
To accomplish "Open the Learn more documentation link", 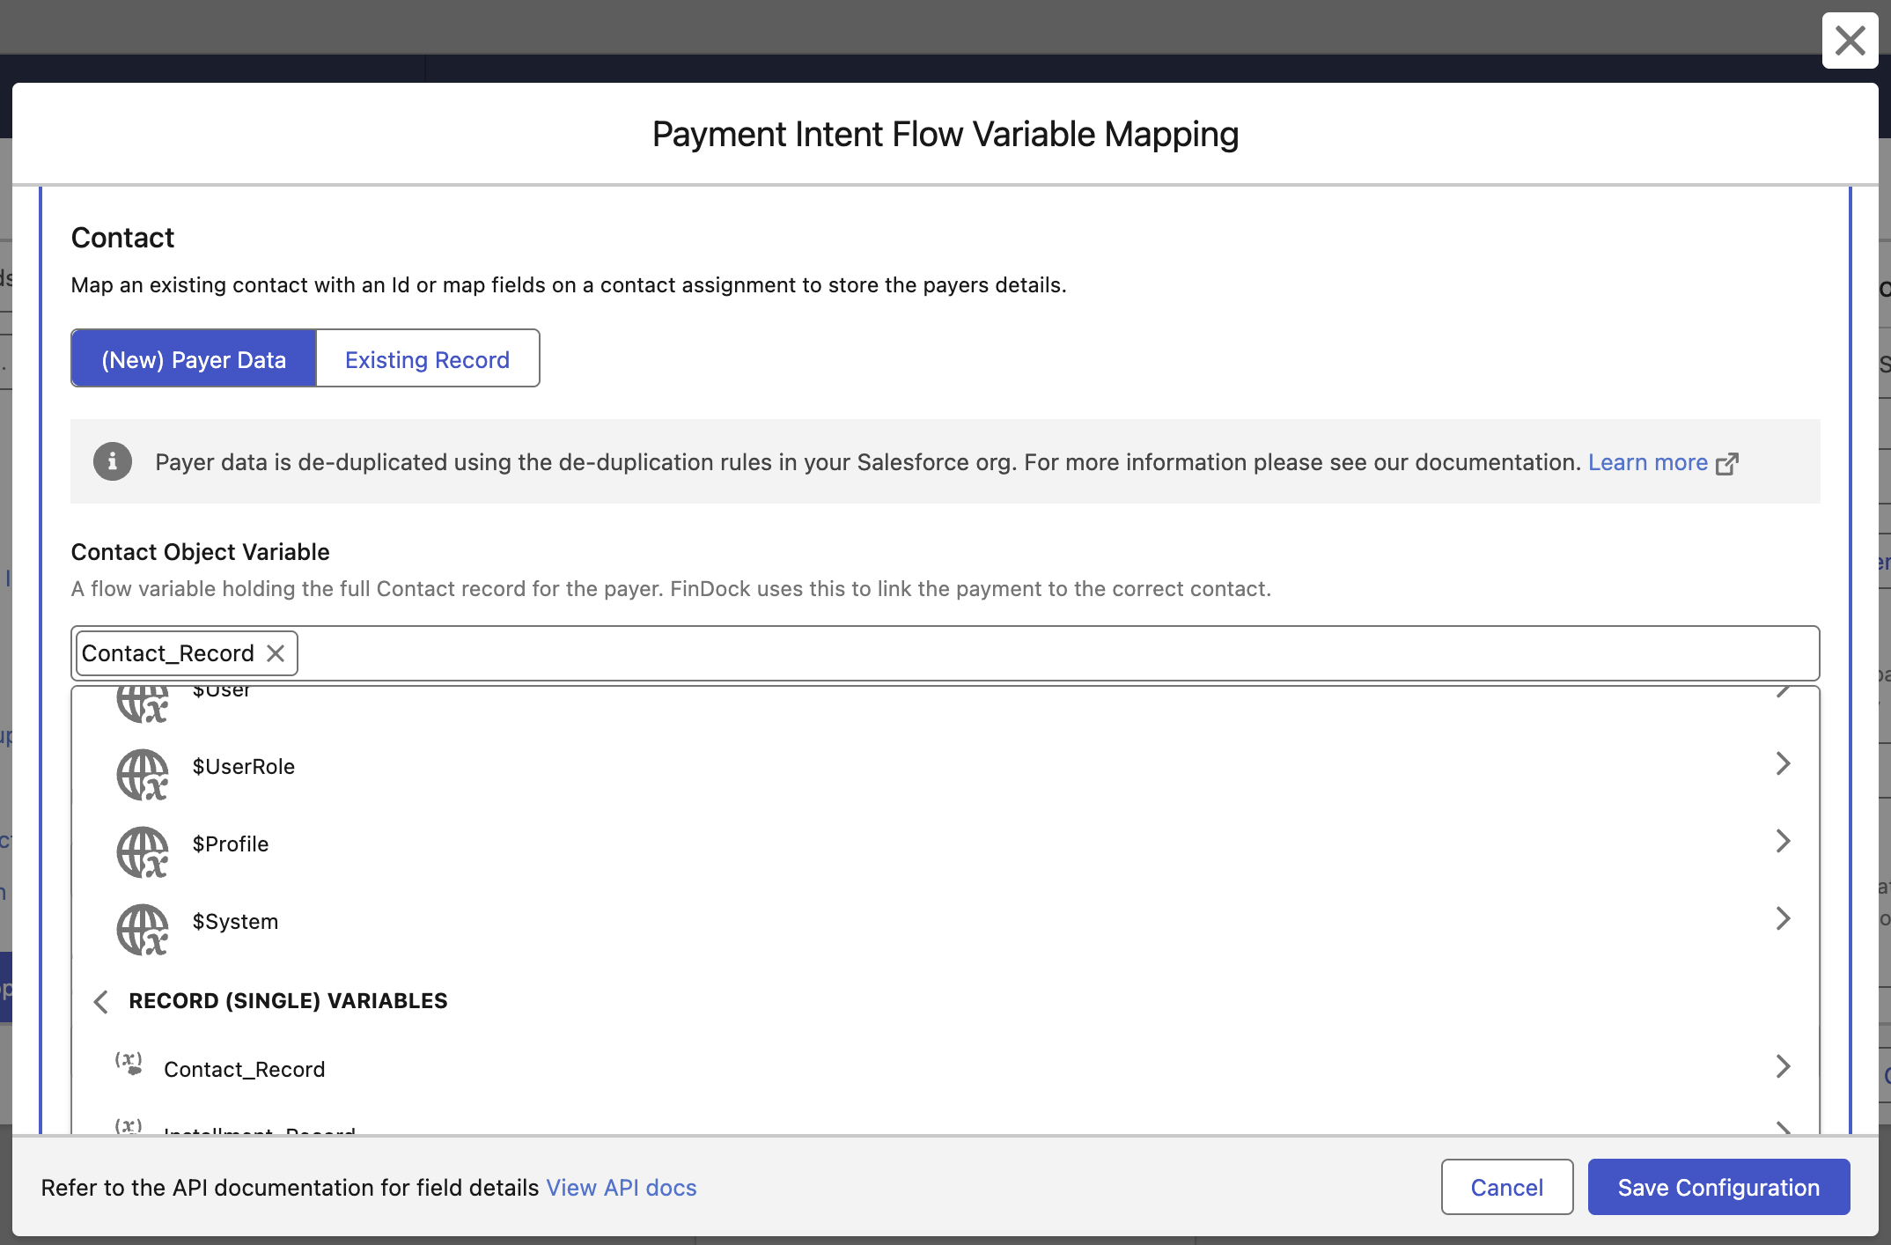I will click(x=1647, y=462).
